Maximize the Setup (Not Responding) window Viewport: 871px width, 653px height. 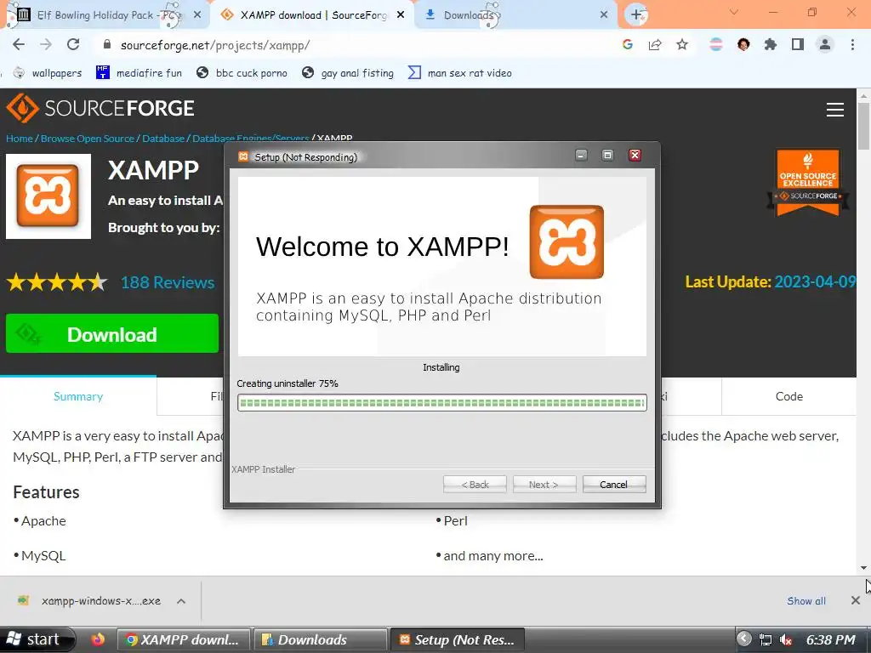click(607, 155)
